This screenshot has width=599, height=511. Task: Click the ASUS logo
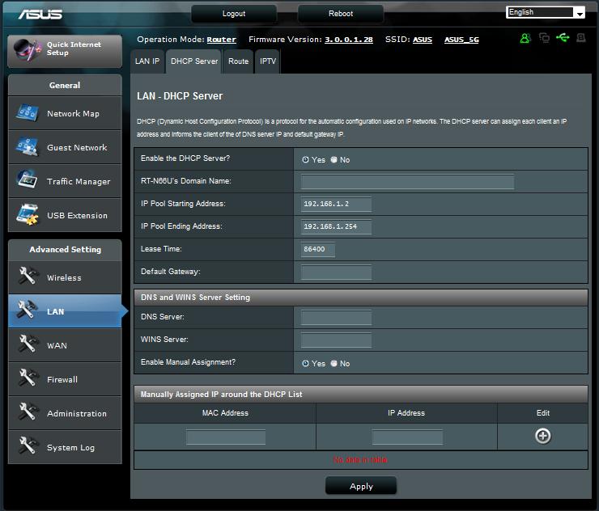pos(40,14)
